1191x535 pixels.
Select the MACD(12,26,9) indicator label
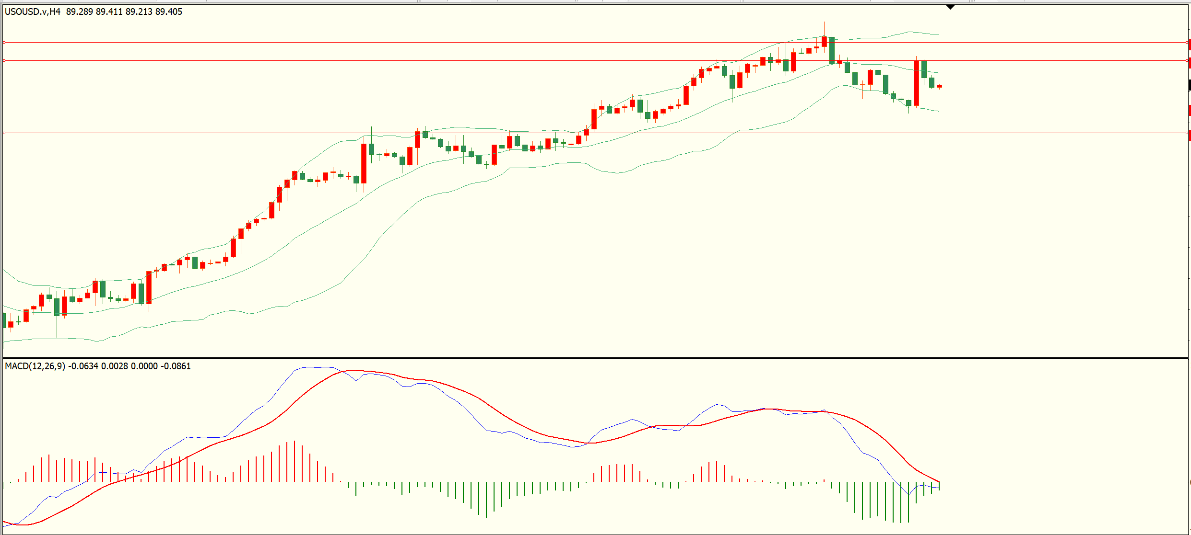98,366
